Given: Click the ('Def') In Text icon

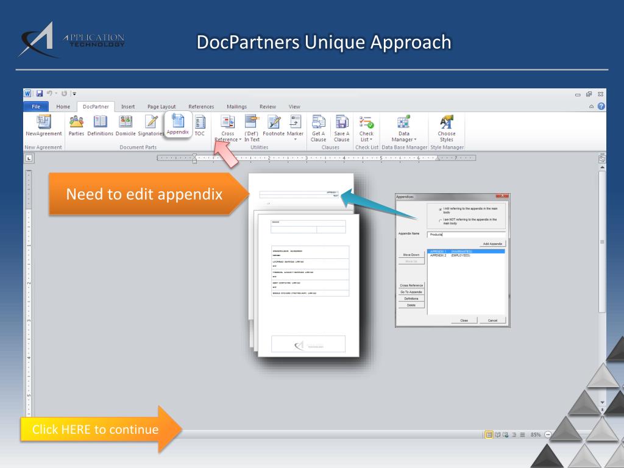Looking at the screenshot, I should 252,121.
